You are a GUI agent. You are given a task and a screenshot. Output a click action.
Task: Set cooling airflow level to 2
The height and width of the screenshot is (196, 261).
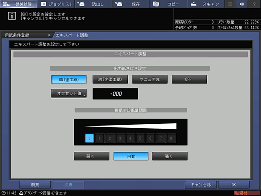click(x=110, y=138)
